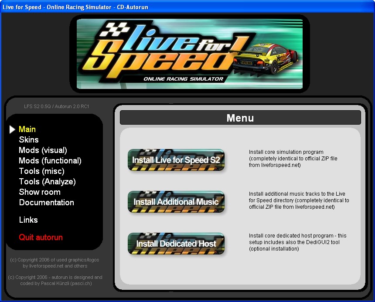Screen dimensions: 375x302
Task: Click the copyright text mentioning liveforspeed.net
Action: (x=55, y=263)
